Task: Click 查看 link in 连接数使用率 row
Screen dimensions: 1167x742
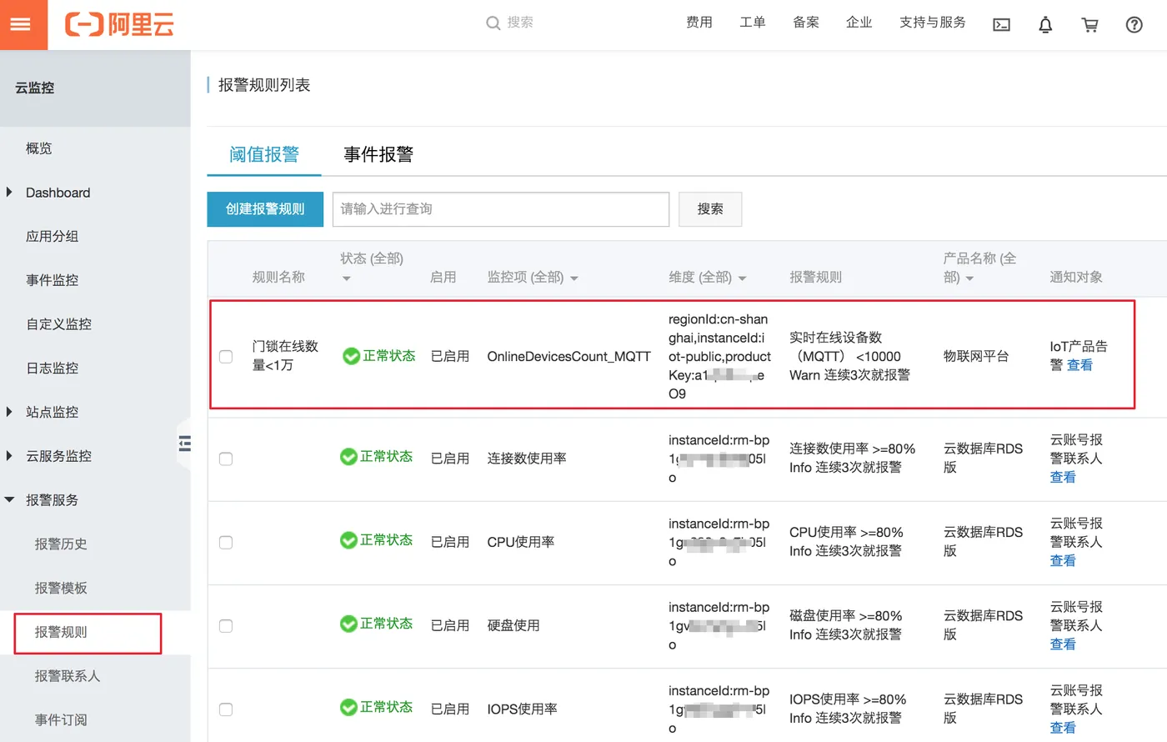Action: pos(1063,477)
